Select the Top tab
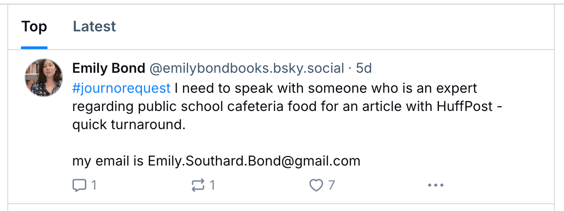This screenshot has height=211, width=564. 34,27
